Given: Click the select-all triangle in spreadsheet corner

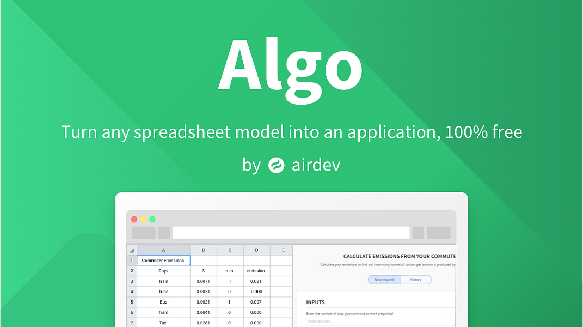Looking at the screenshot, I should (131, 250).
